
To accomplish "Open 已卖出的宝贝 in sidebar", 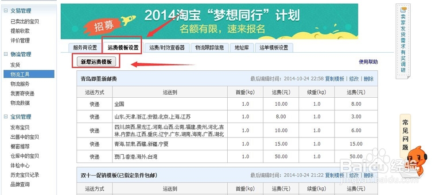I will click(x=24, y=22).
